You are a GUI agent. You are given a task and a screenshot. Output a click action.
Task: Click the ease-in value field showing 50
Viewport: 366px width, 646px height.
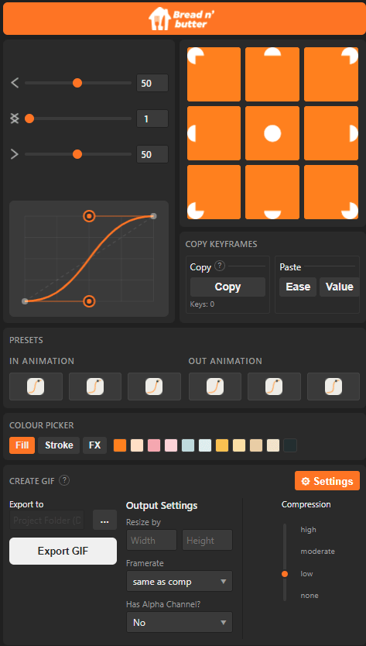point(152,83)
